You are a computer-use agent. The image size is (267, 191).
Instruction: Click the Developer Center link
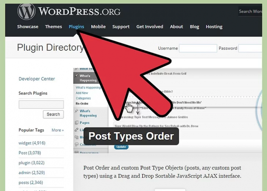point(37,79)
